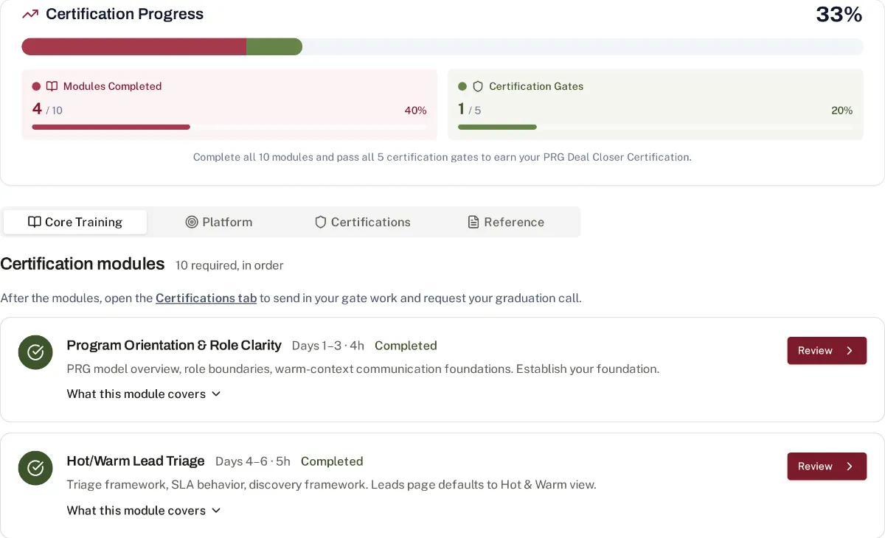Screen dimensions: 885x538
Task: Expand 'What this module covers' for Hot/Warm Lead Triage
Action: click(x=144, y=510)
